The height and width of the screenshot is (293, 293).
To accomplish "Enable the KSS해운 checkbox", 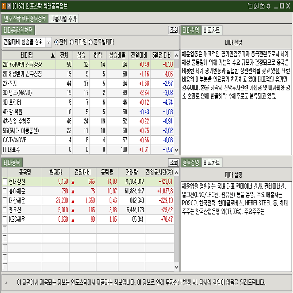I will click(5, 219).
